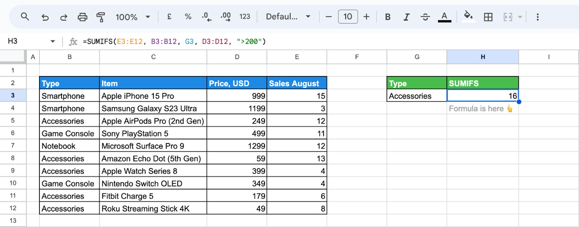Image resolution: width=579 pixels, height=227 pixels.
Task: Toggle strikethrough formatting
Action: [x=425, y=17]
